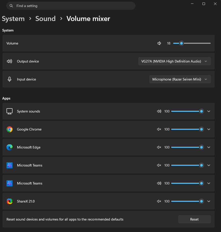Unmute Microsoft Edge speaker icon

[x=159, y=147]
